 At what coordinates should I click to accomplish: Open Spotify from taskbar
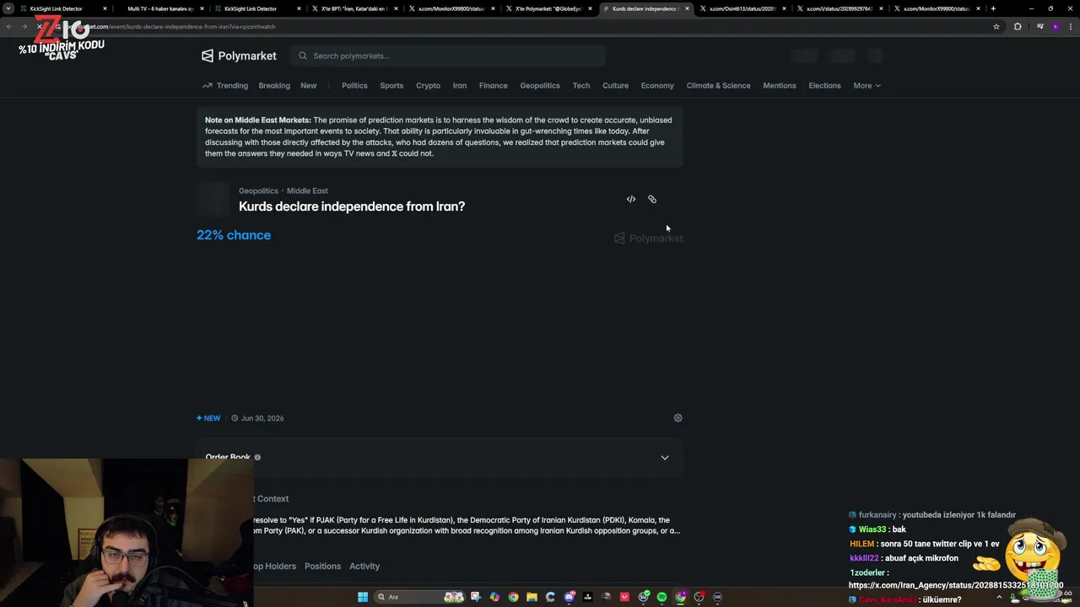(x=661, y=597)
